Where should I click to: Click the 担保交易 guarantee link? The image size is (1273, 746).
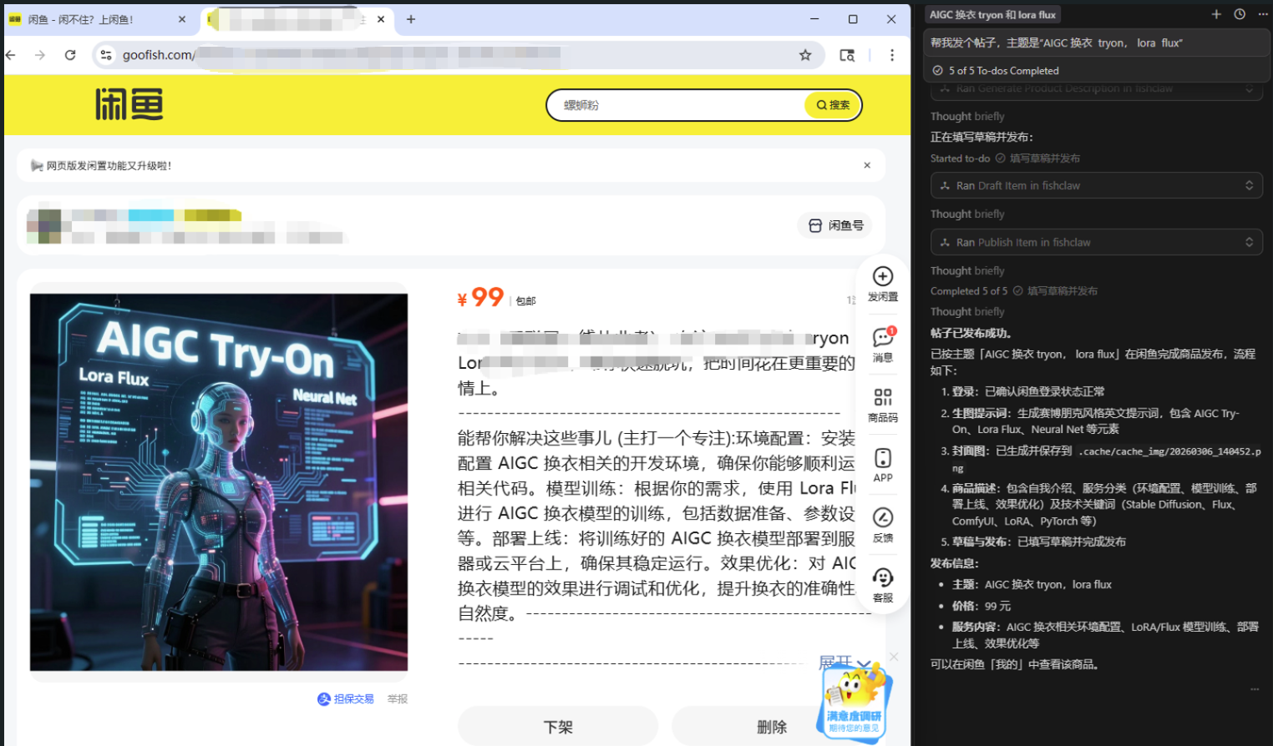tap(346, 699)
